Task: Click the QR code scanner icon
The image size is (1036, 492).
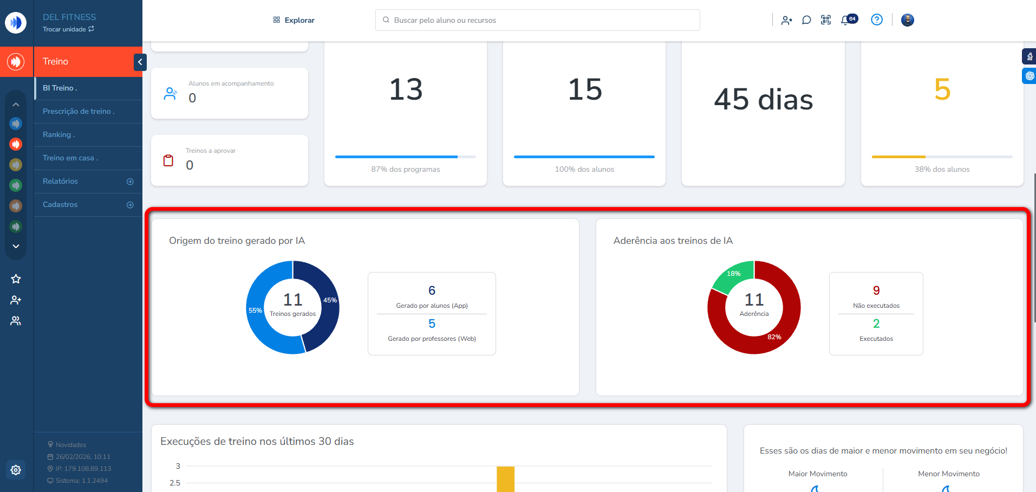Action: 826,20
